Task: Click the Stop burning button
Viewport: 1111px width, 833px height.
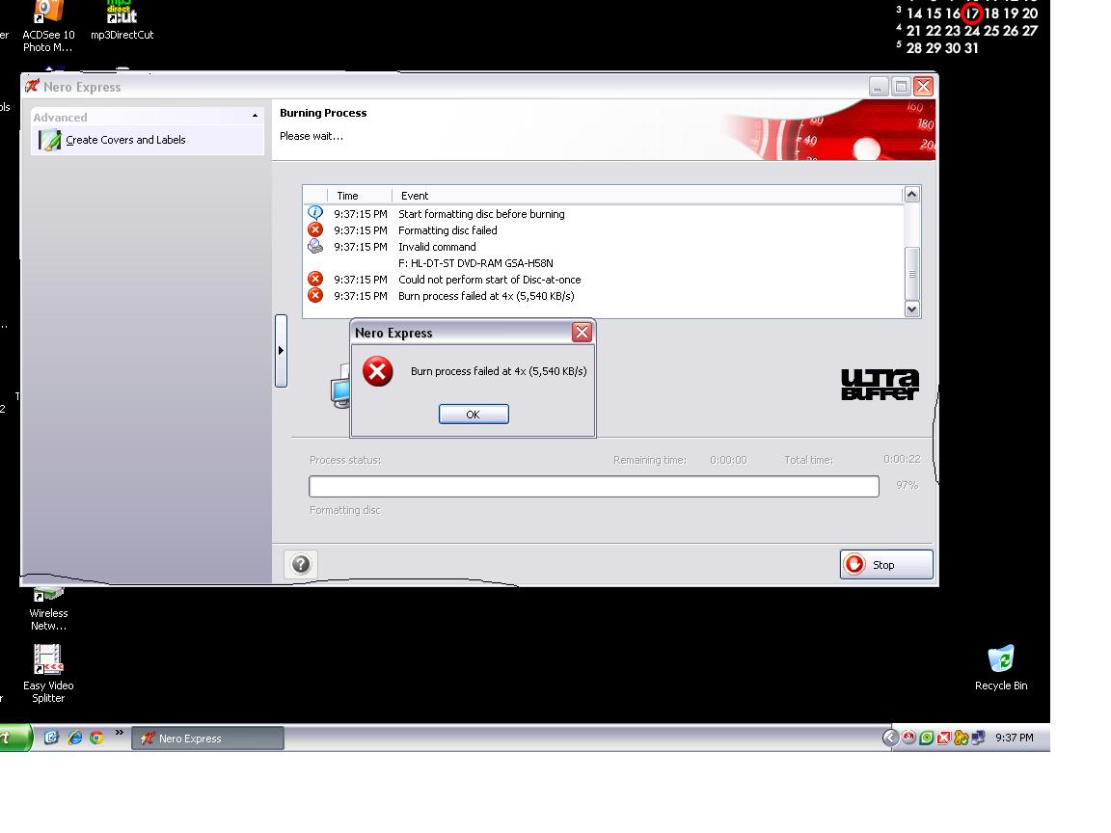Action: tap(886, 565)
